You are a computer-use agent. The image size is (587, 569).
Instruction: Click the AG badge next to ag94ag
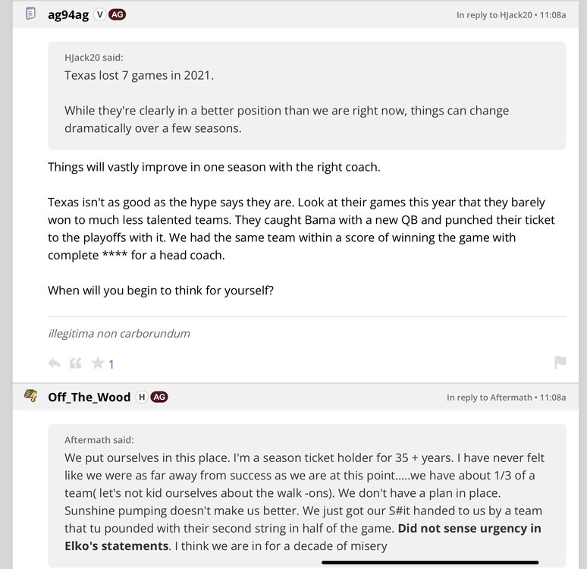pos(118,14)
